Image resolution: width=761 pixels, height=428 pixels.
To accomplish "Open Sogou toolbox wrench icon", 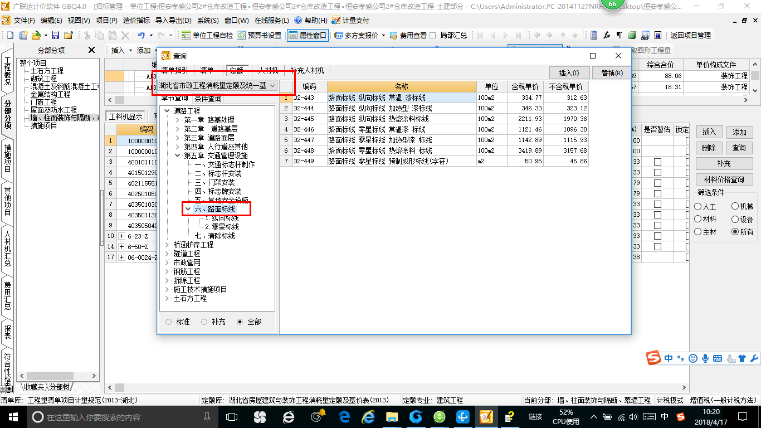I will [754, 358].
